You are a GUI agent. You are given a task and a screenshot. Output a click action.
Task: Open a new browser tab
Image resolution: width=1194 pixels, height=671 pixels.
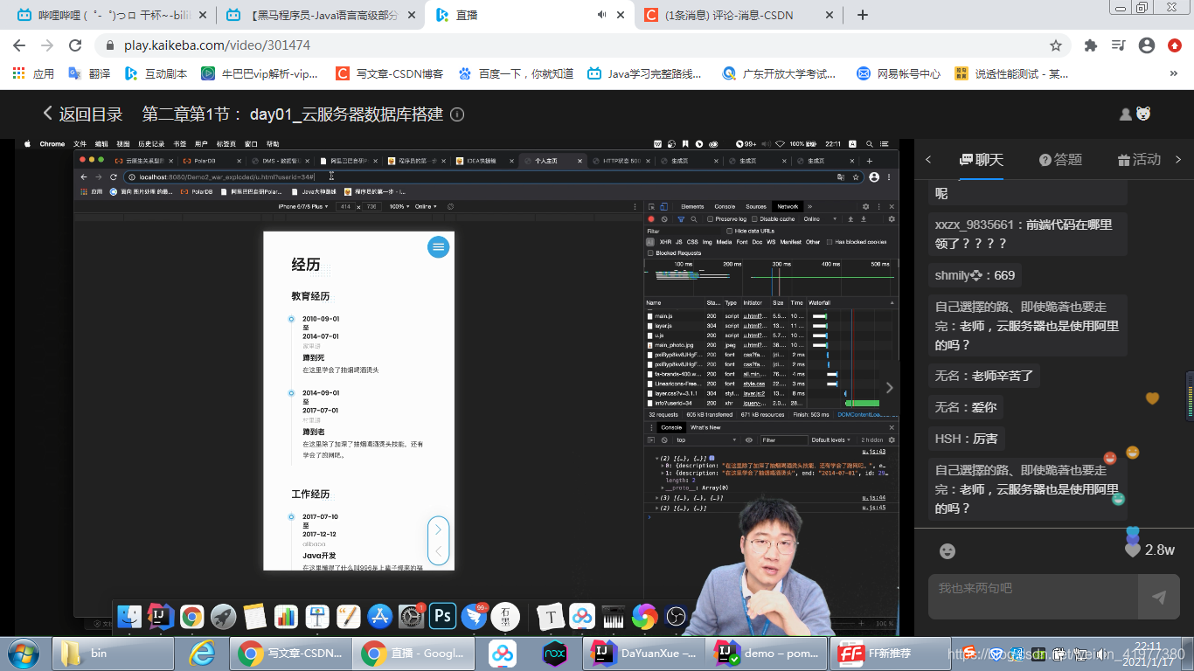pos(862,15)
